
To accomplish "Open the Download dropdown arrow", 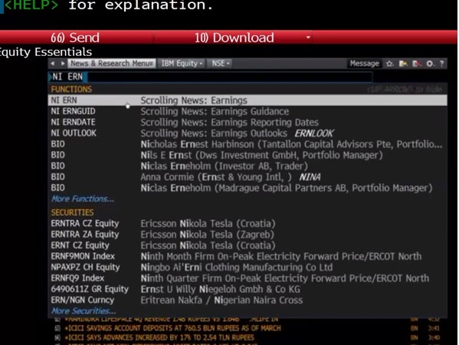I will click(308, 38).
